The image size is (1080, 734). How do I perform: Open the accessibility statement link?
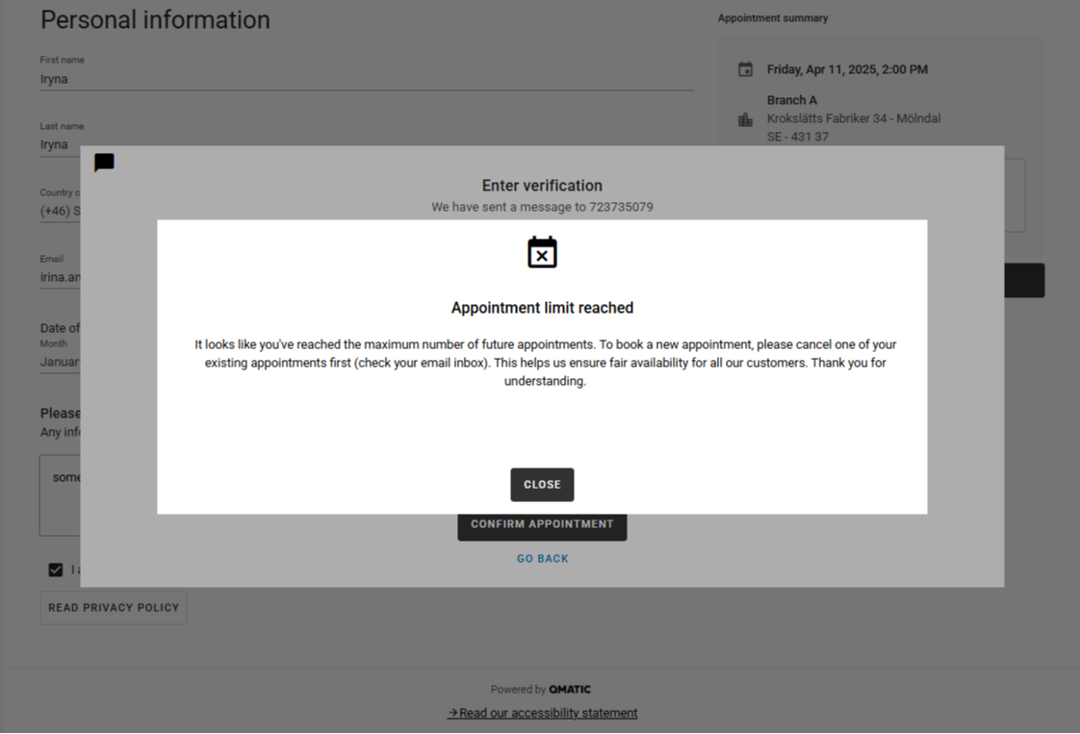coord(543,713)
